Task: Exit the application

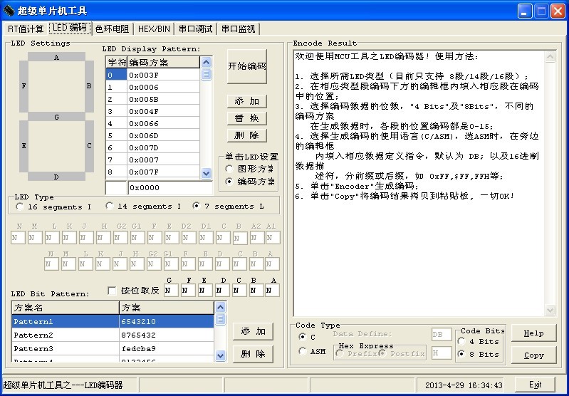Action: [x=536, y=385]
